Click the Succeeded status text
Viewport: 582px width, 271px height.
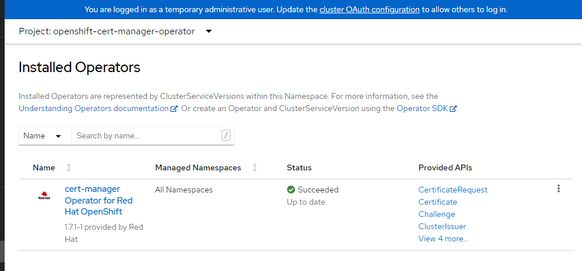pos(318,190)
